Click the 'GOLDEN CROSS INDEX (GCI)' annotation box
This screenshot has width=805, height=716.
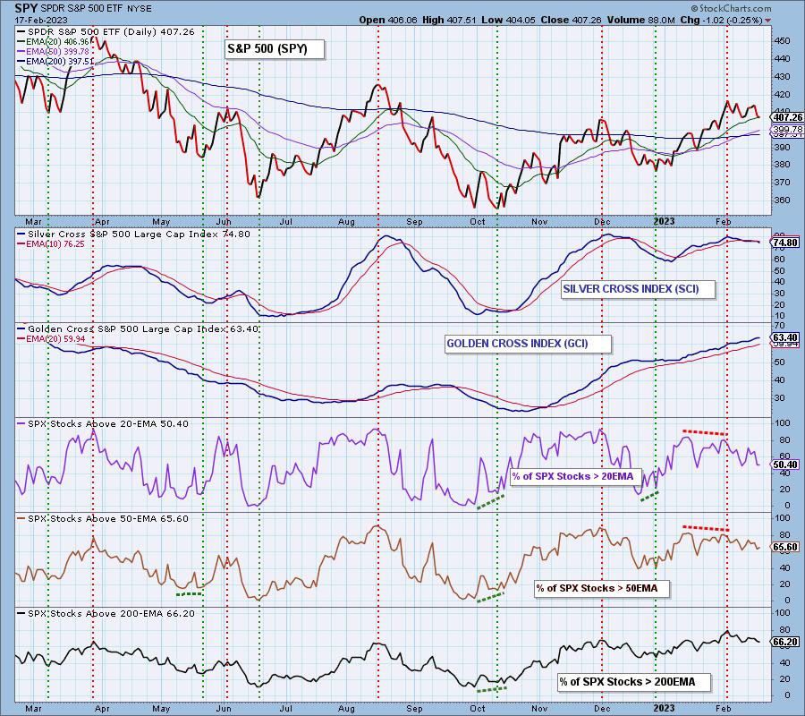[x=529, y=345]
